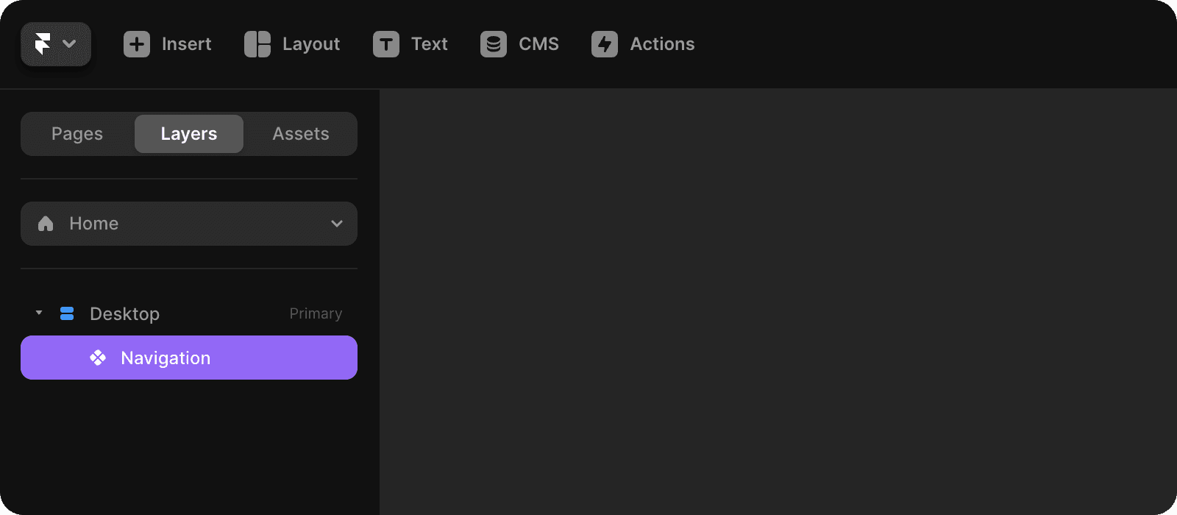1177x515 pixels.
Task: Click the Navigation component diamond icon
Action: (98, 358)
